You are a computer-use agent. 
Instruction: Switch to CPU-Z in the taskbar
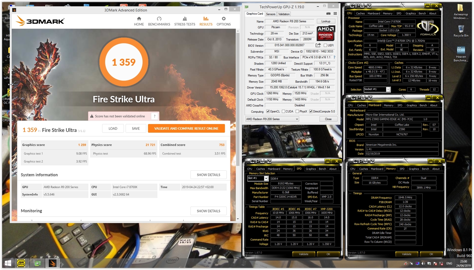21,263
